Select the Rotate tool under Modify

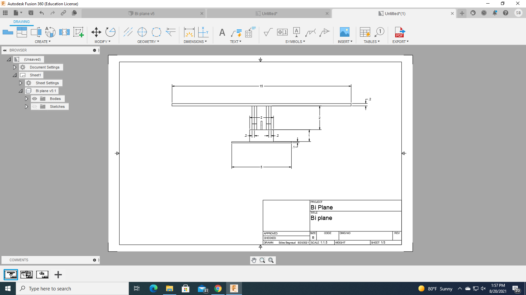110,32
